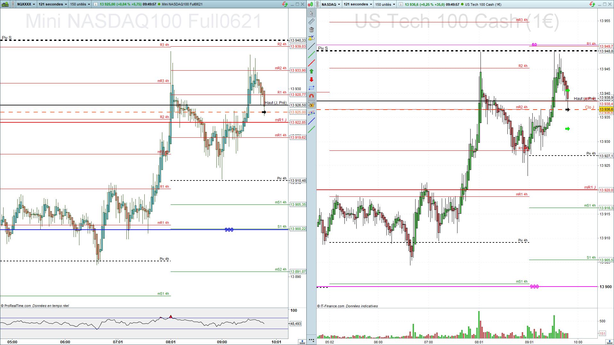614x345 pixels.
Task: Click the trash delete-objects tool
Action: click(311, 30)
